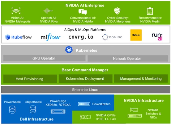Click the Network Operator box
The width and height of the screenshot is (171, 125).
pos(128,58)
